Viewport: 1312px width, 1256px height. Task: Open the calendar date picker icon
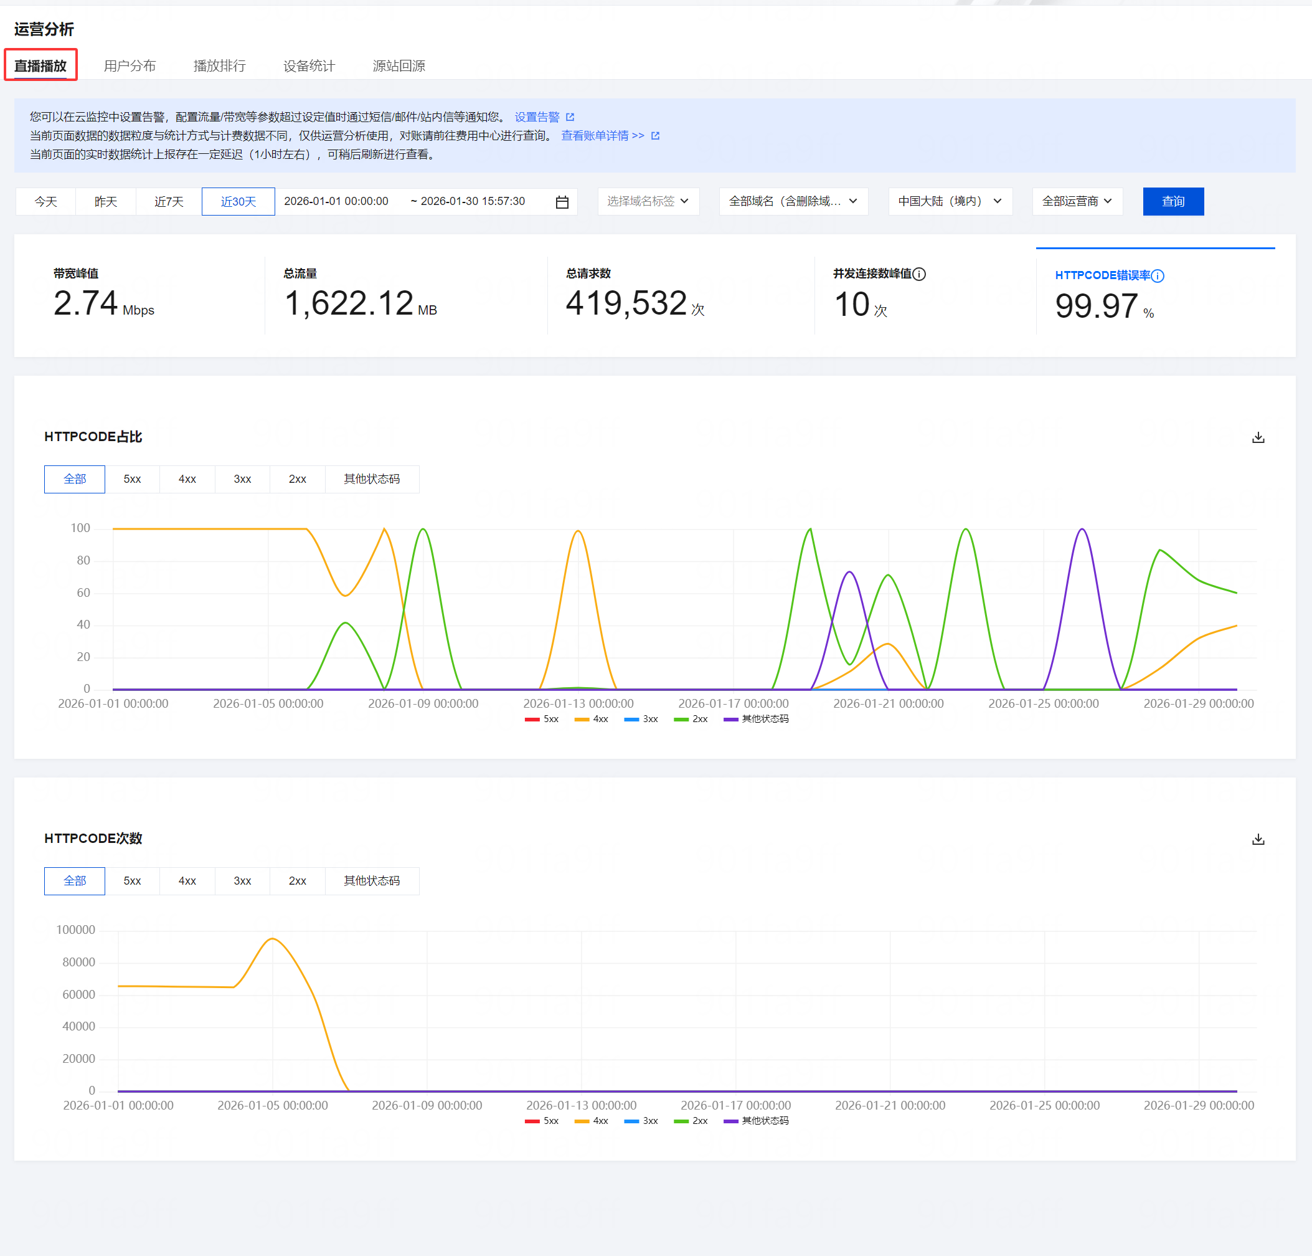pos(562,201)
